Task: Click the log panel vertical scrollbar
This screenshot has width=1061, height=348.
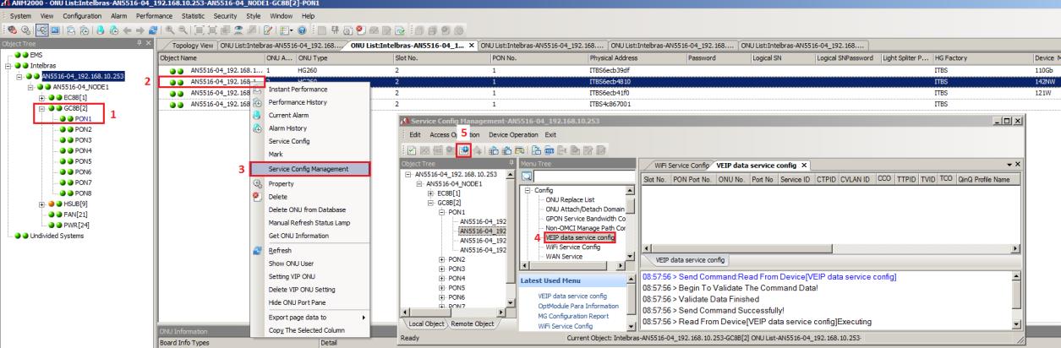Action: tap(1015, 301)
